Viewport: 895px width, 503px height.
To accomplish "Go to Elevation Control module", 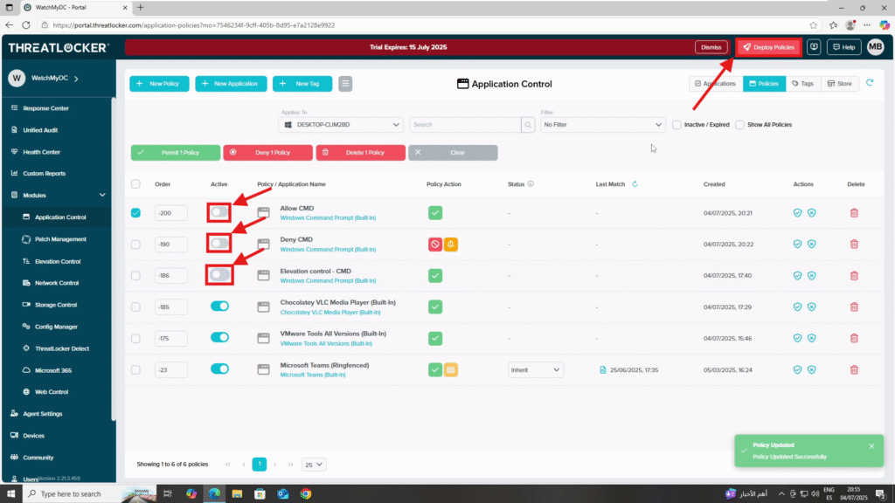I will (x=57, y=261).
